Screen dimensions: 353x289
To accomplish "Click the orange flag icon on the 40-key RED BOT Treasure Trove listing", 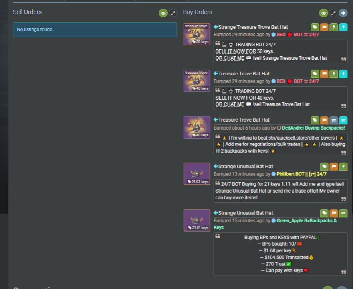I will click(324, 73).
